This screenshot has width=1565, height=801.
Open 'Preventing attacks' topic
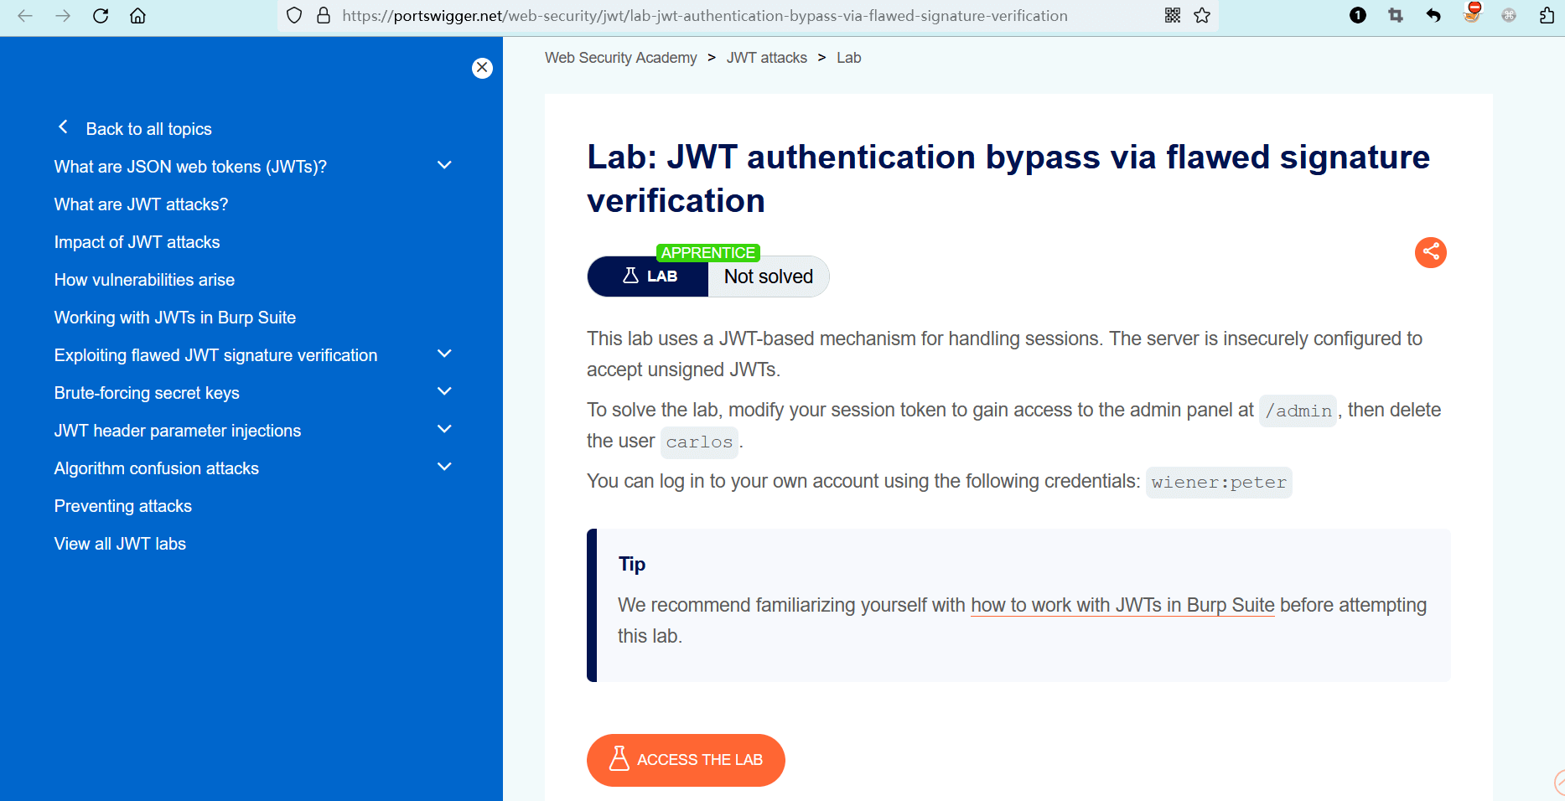(x=122, y=506)
